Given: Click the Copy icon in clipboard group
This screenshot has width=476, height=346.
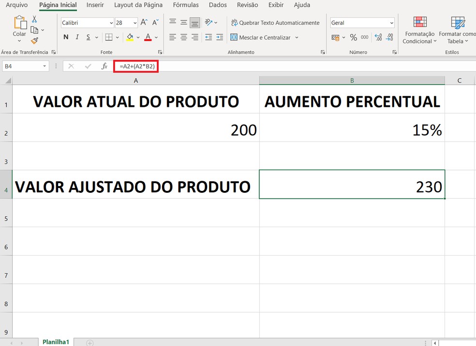Looking at the screenshot, I should coord(35,29).
